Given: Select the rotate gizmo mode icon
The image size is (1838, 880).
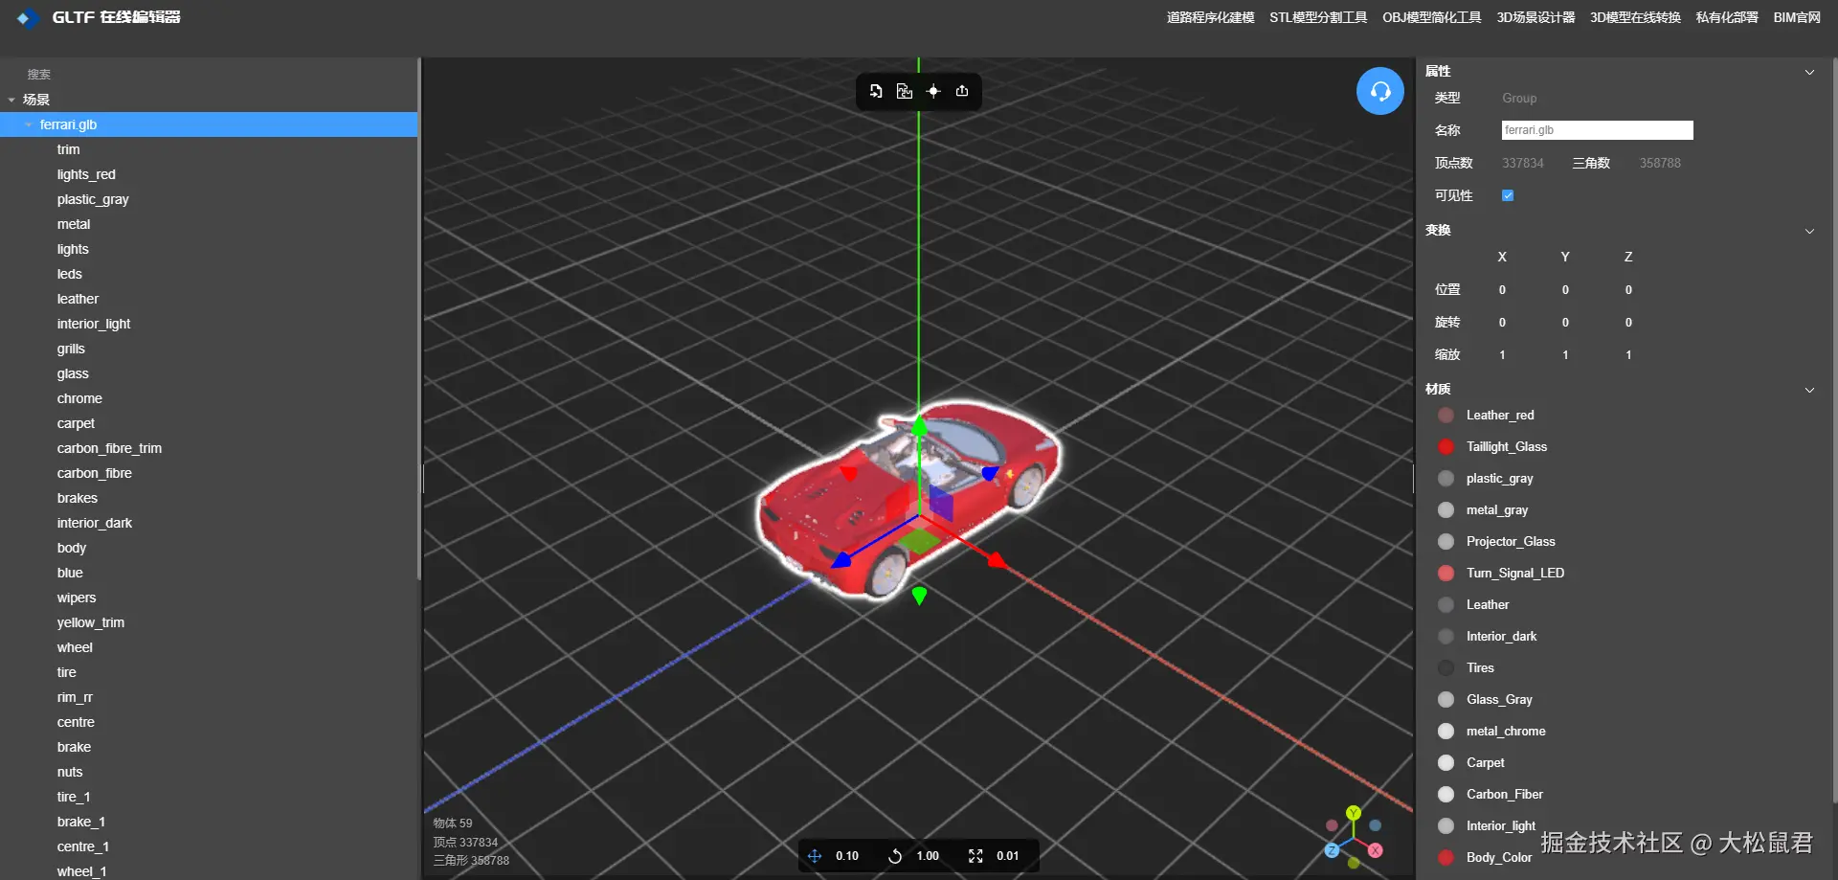Looking at the screenshot, I should click(895, 856).
